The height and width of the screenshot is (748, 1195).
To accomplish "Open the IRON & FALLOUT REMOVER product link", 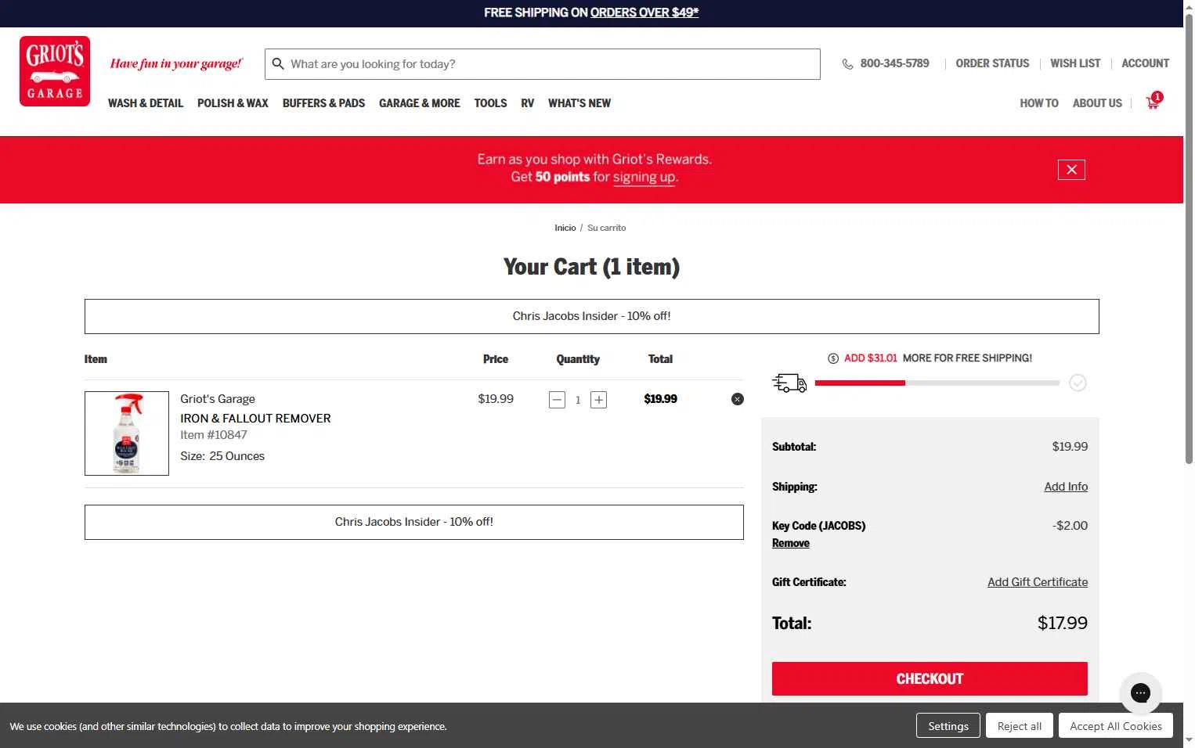I will point(255,419).
